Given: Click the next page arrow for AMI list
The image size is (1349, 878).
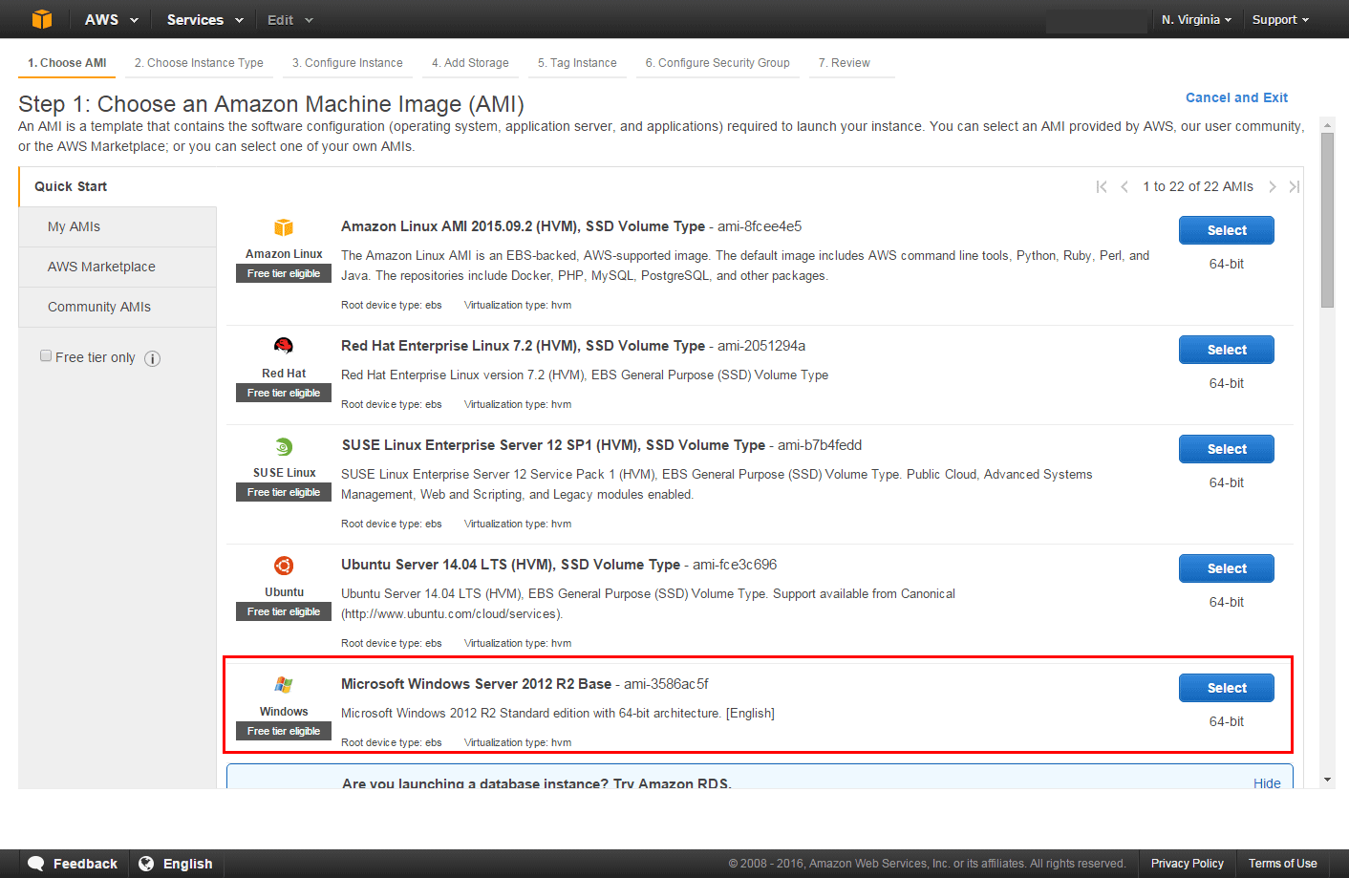Looking at the screenshot, I should click(x=1272, y=186).
